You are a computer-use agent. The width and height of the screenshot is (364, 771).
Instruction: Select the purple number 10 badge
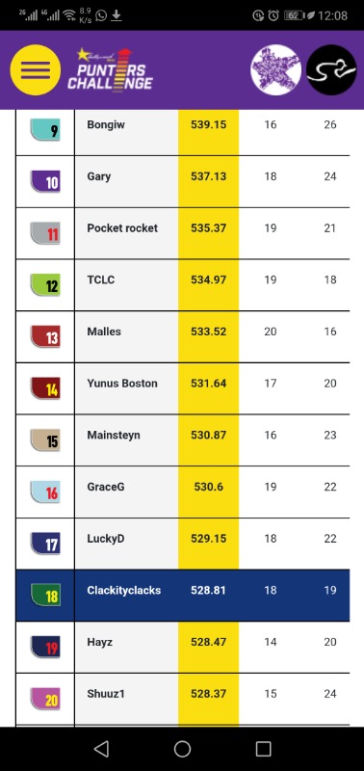tap(45, 182)
